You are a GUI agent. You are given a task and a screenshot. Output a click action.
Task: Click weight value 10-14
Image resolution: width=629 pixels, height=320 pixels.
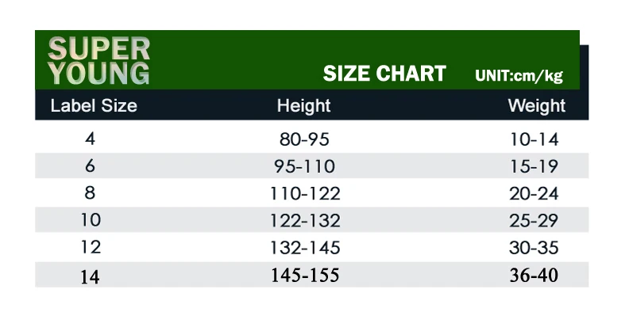[534, 139]
